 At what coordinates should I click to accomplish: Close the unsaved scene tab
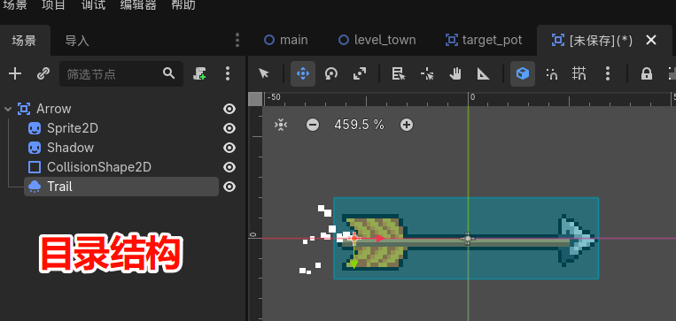pyautogui.click(x=651, y=40)
